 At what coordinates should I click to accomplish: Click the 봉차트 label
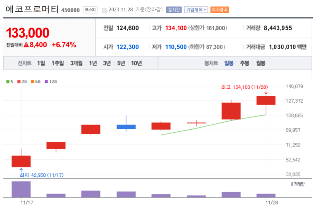click(211, 63)
